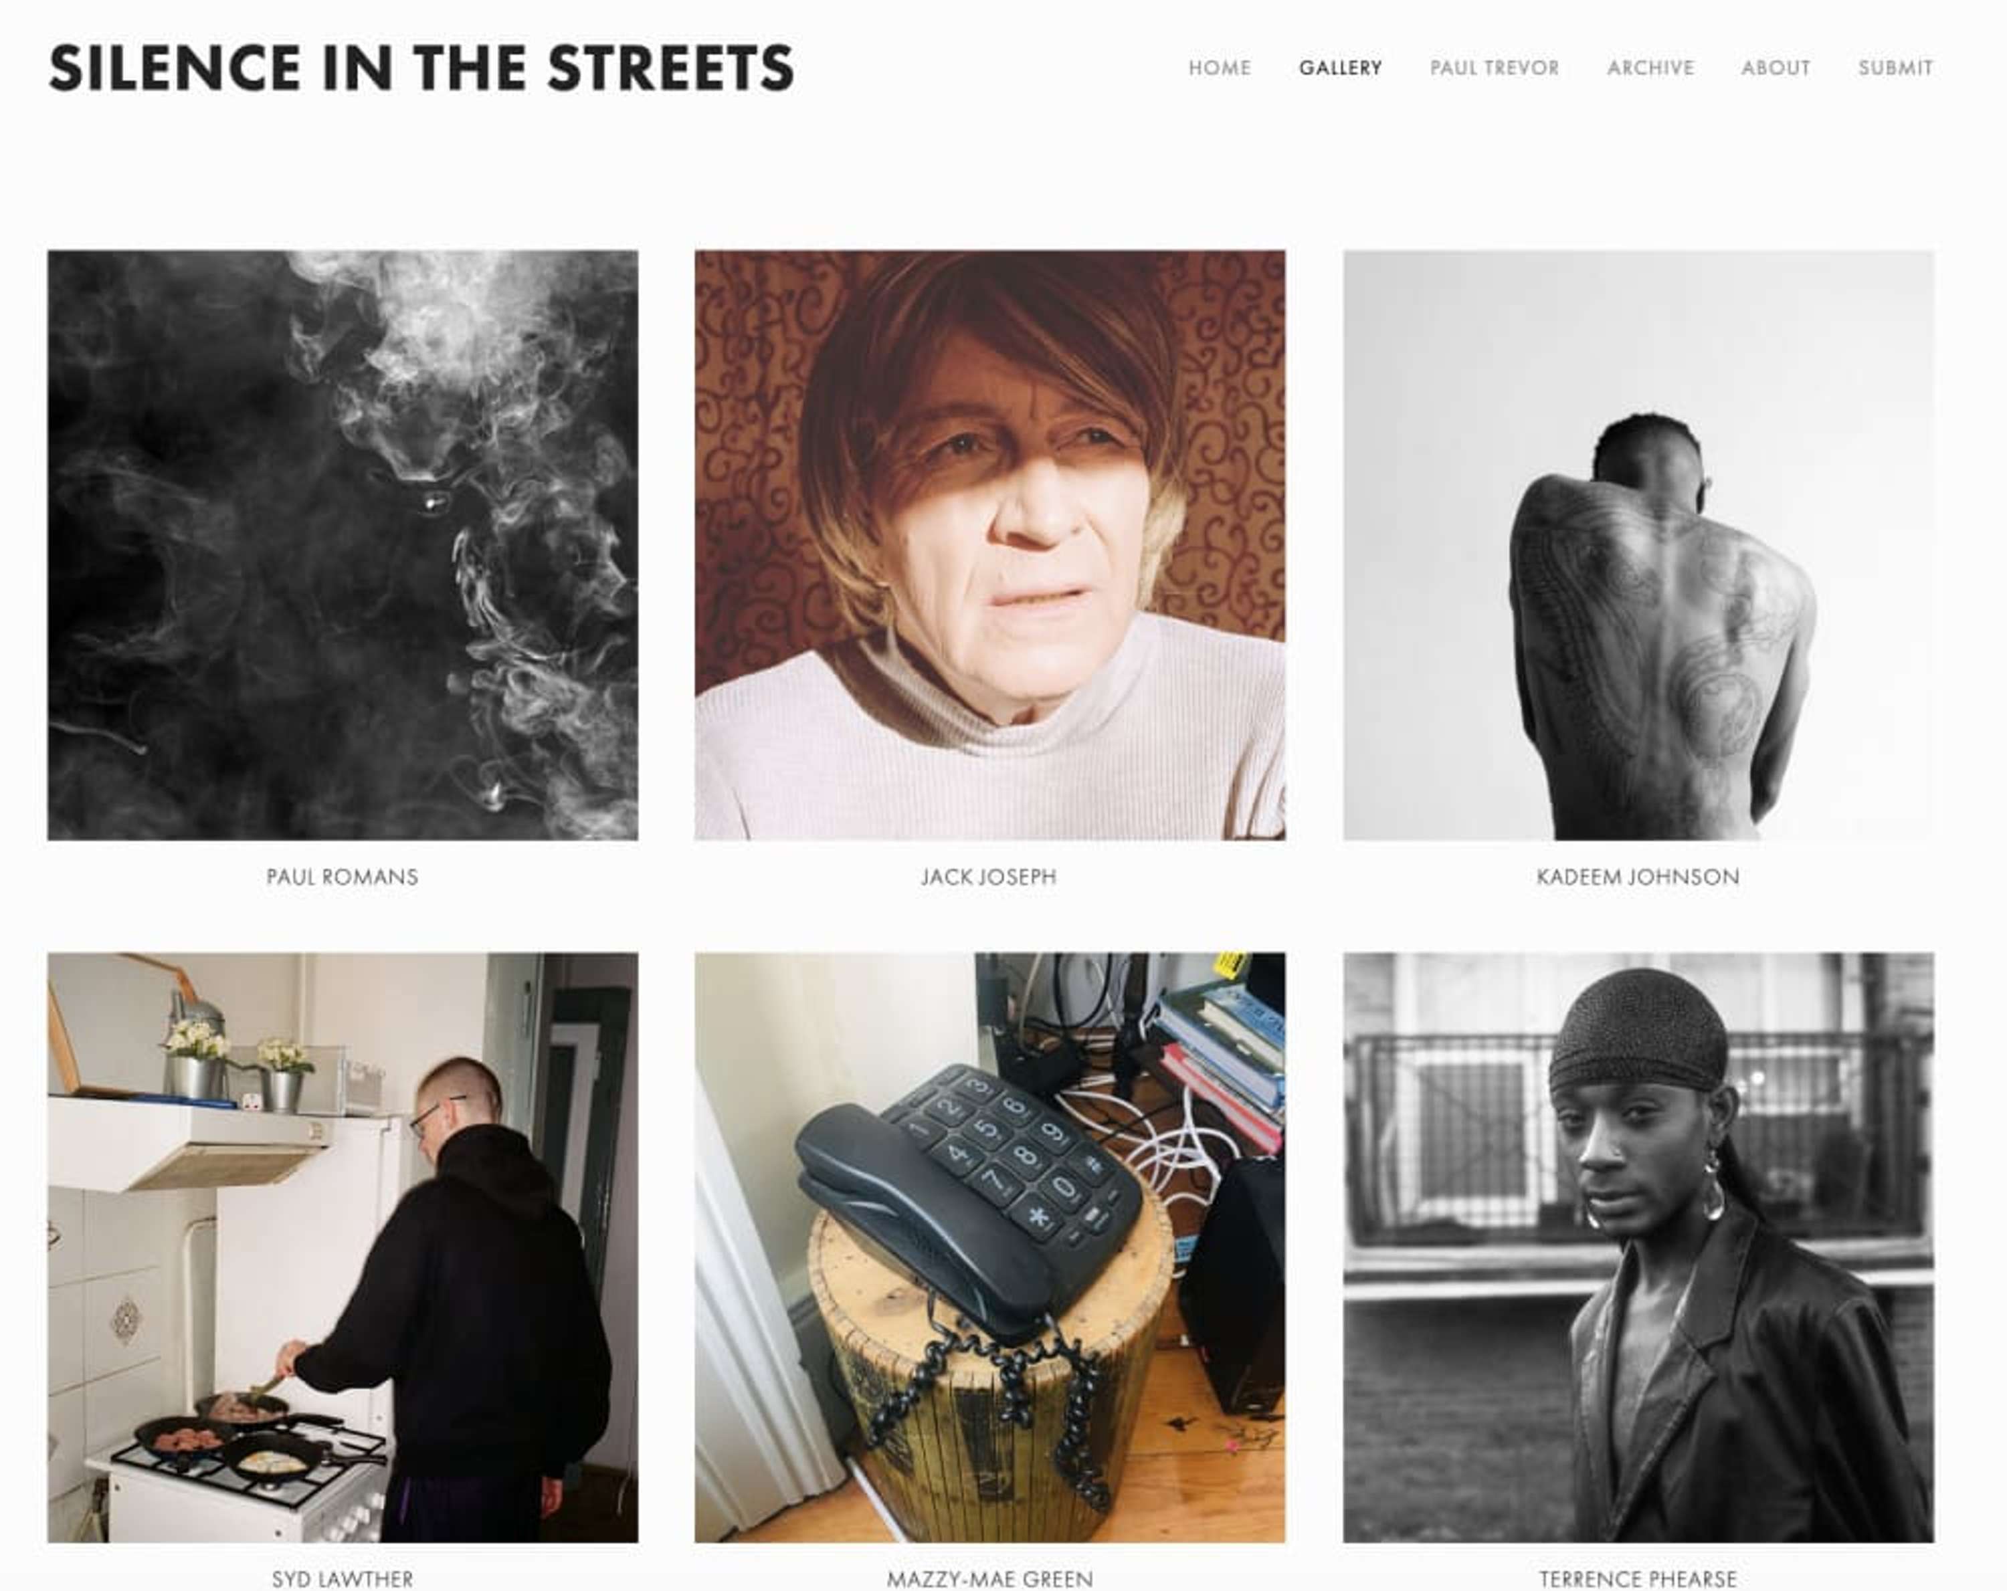Select the Kadeem Johnson name link
Image resolution: width=2007 pixels, height=1591 pixels.
click(1638, 877)
